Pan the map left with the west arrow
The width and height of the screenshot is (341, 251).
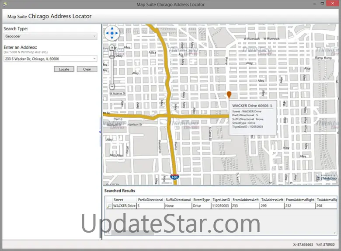107,33
